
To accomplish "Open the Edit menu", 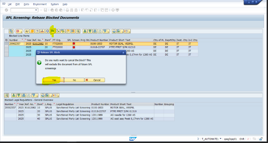I will coord(17,4).
